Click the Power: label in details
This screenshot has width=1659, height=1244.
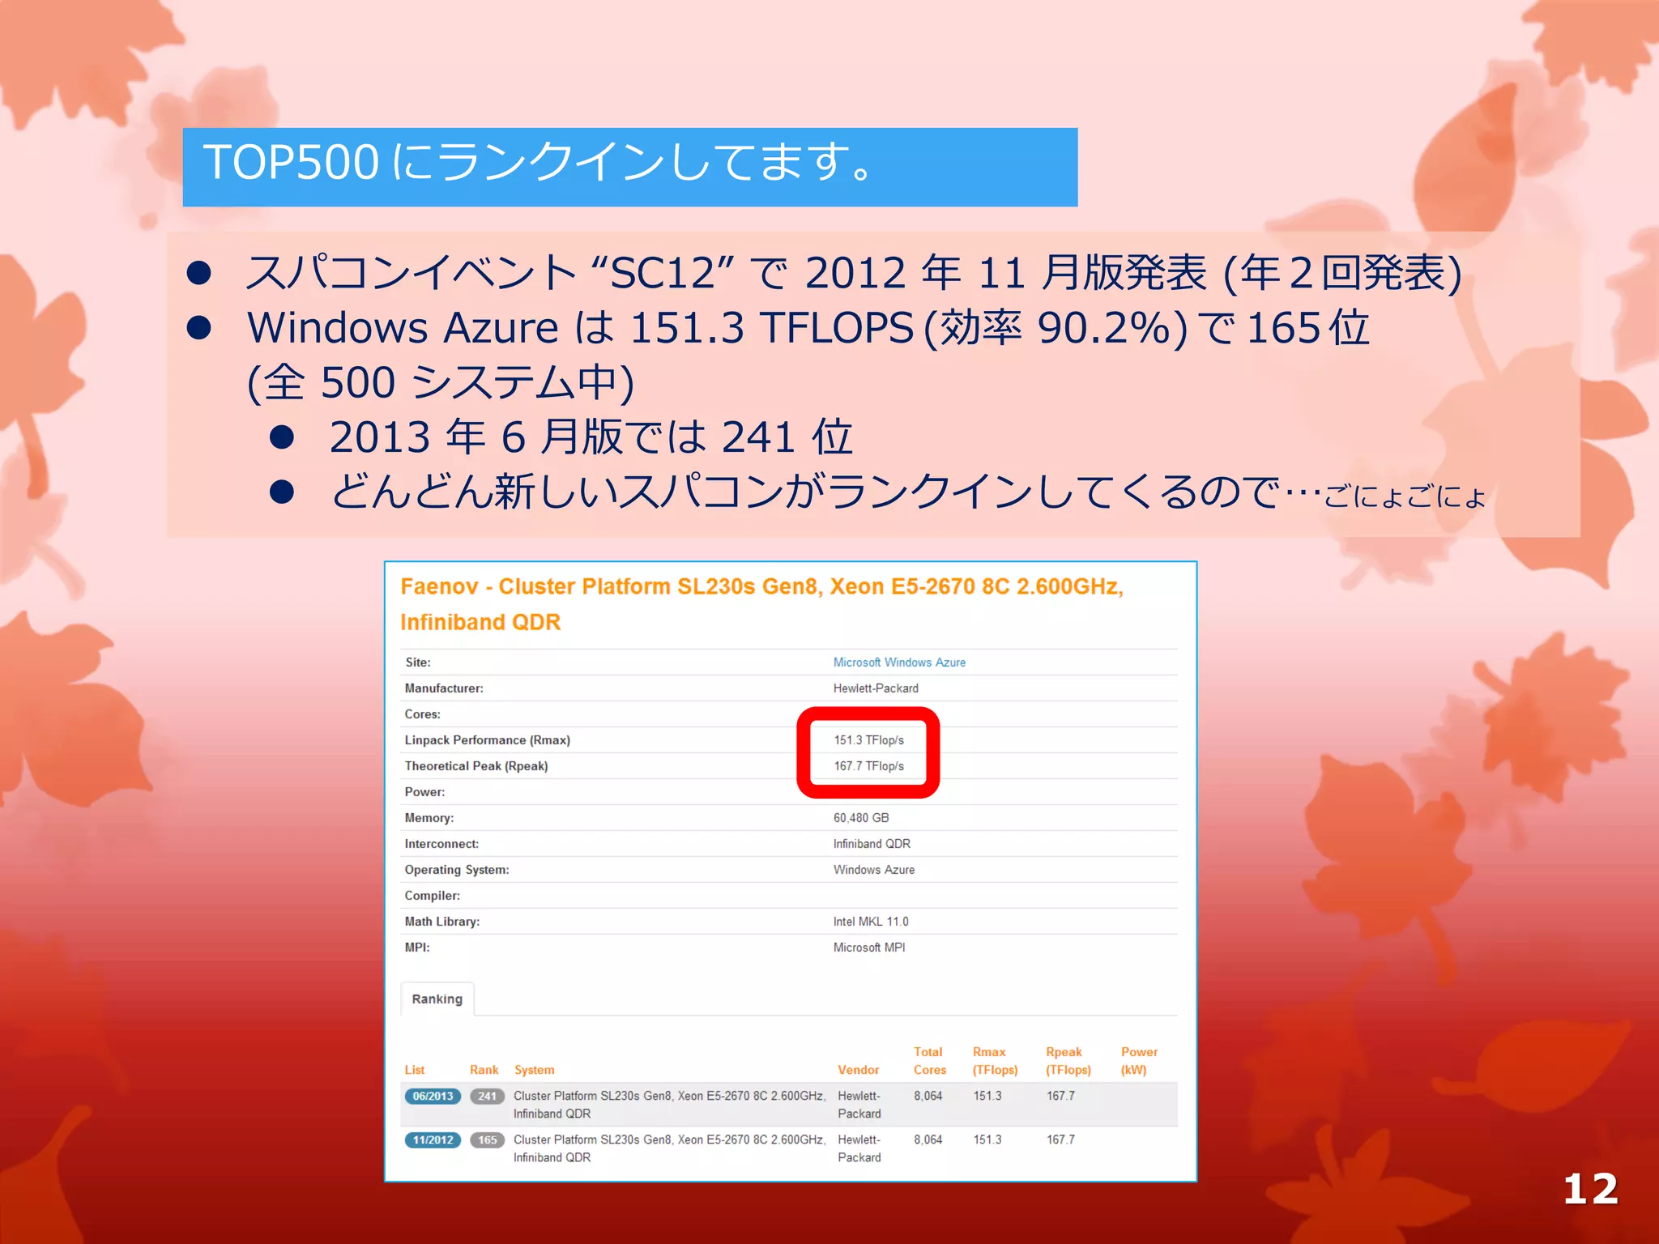point(424,792)
